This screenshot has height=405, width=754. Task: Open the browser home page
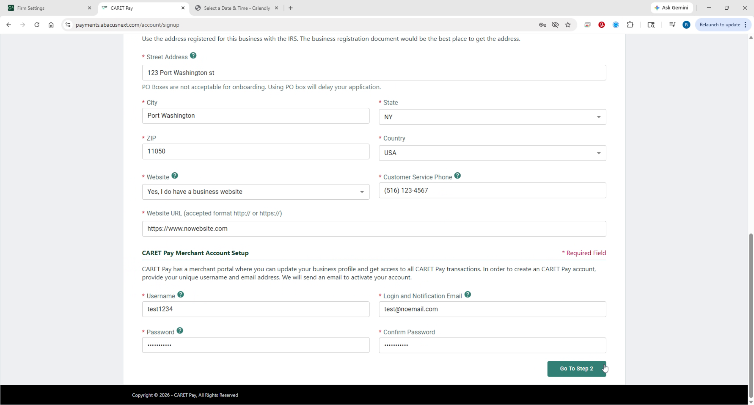click(x=51, y=25)
